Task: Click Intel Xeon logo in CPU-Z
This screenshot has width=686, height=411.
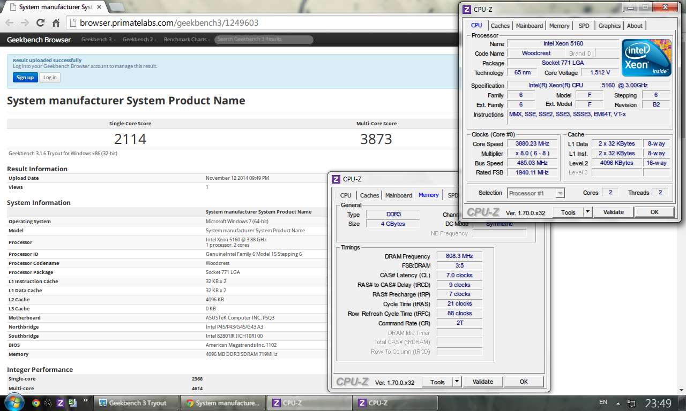Action: point(646,58)
